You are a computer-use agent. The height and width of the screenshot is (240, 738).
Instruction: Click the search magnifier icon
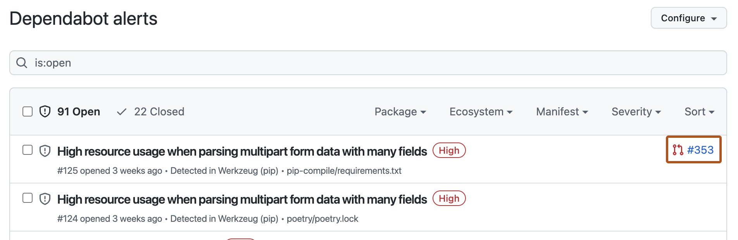[x=22, y=63]
